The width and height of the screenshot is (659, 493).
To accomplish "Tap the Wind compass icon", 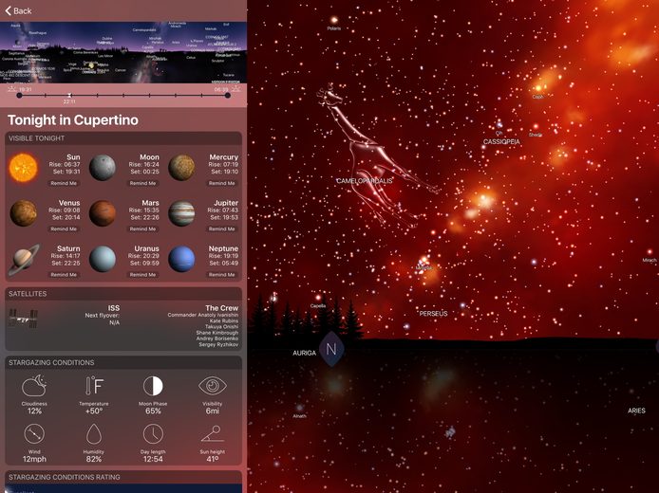I will tap(34, 434).
